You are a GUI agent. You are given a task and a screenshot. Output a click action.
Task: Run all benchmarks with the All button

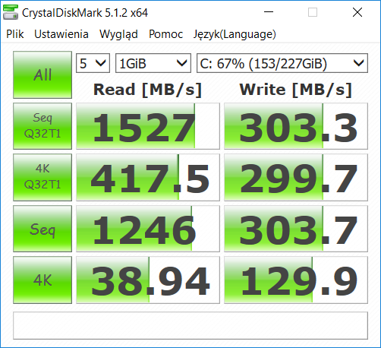point(43,74)
